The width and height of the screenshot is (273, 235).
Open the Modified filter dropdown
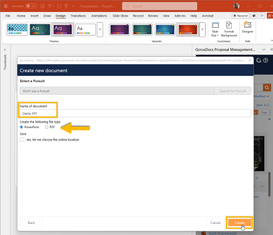click(x=261, y=96)
